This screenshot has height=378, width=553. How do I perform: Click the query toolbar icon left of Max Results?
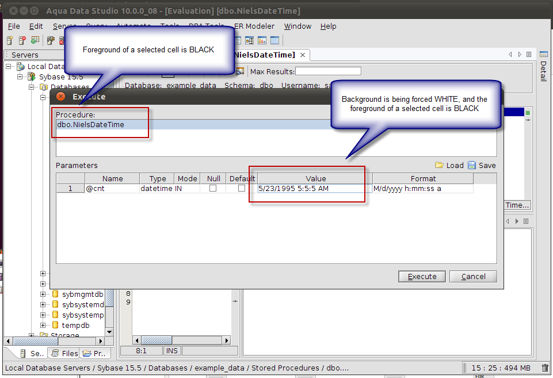(240, 71)
